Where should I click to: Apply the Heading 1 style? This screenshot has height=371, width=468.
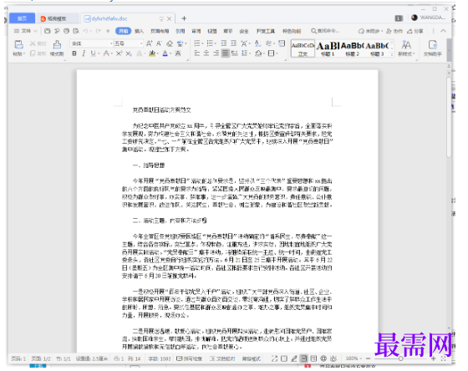point(328,48)
